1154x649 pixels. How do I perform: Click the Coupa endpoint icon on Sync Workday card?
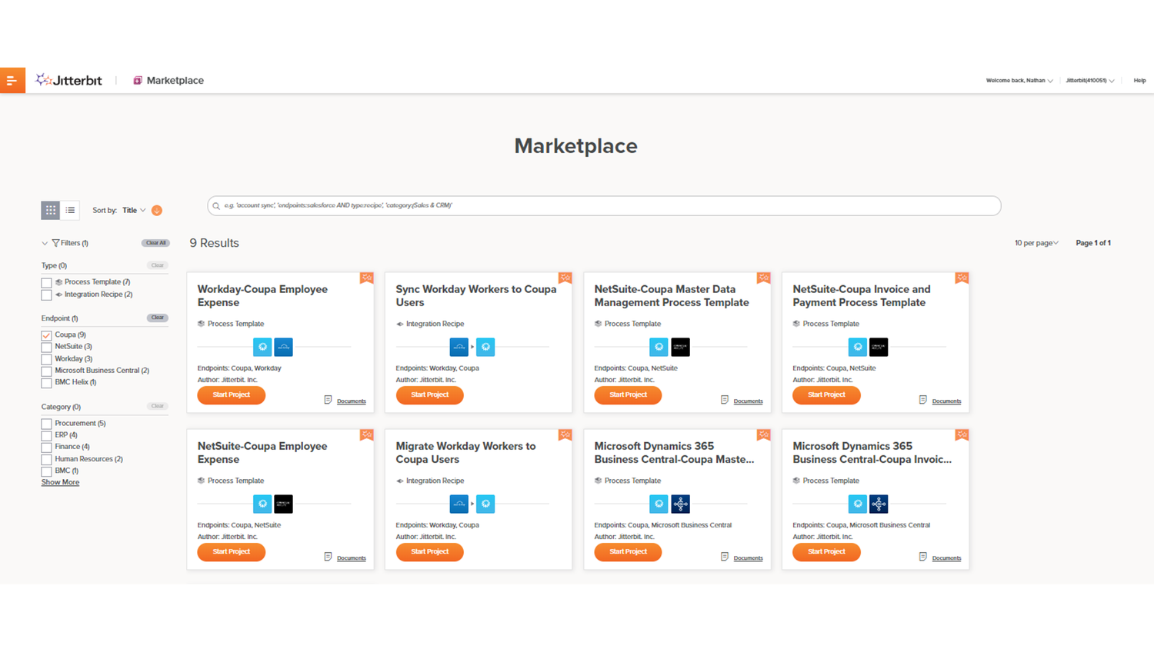tap(485, 347)
